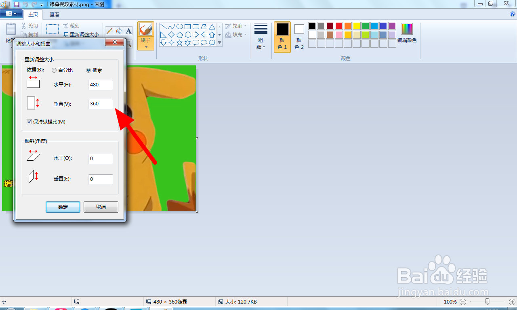This screenshot has height=310, width=517.
Task: Select the 百分比 (percentage) radio button
Action: [x=54, y=70]
